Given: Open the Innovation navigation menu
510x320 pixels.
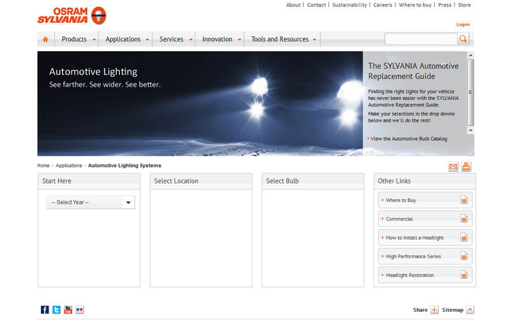Looking at the screenshot, I should [221, 40].
